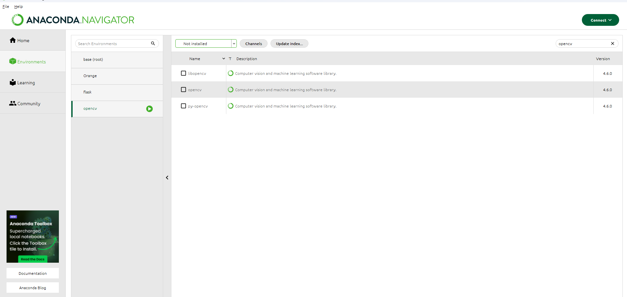Viewport: 627px width, 297px height.
Task: Check the libopencv package checkbox
Action: pos(183,73)
